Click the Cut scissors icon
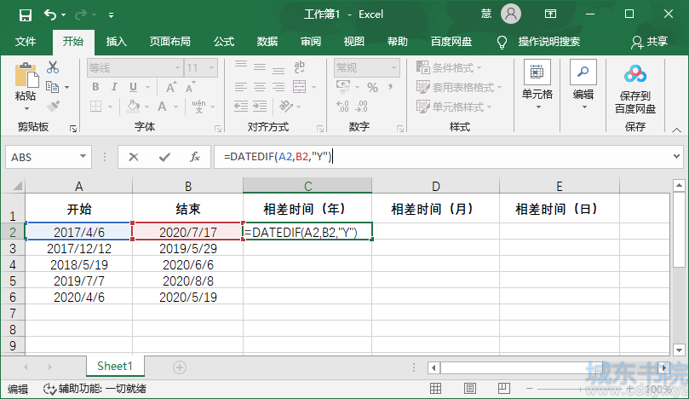689x399 pixels. pyautogui.click(x=53, y=67)
